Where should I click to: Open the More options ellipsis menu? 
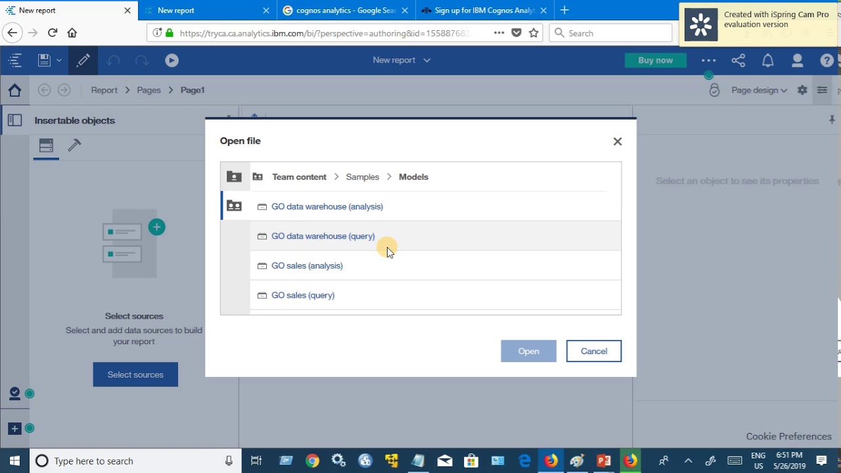point(708,60)
